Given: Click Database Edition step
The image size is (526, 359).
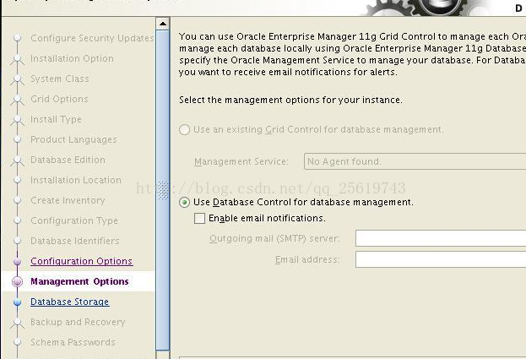Looking at the screenshot, I should tap(68, 160).
